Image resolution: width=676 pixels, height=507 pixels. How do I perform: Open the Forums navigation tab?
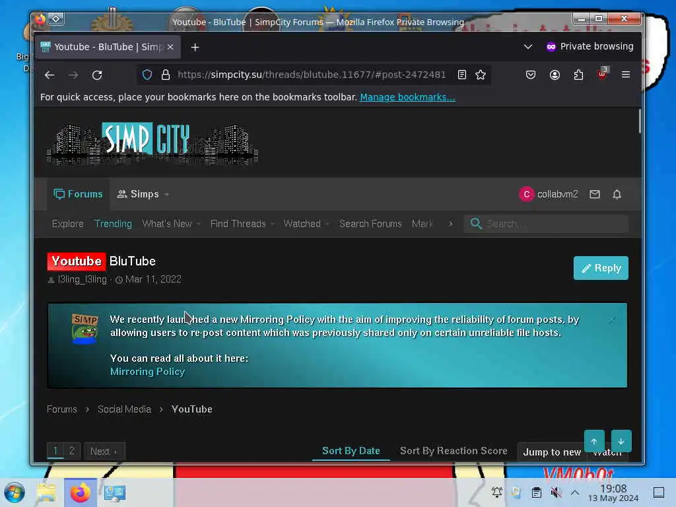point(78,194)
